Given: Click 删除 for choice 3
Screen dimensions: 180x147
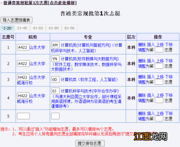Looking at the screenshot, I should tap(142, 77).
